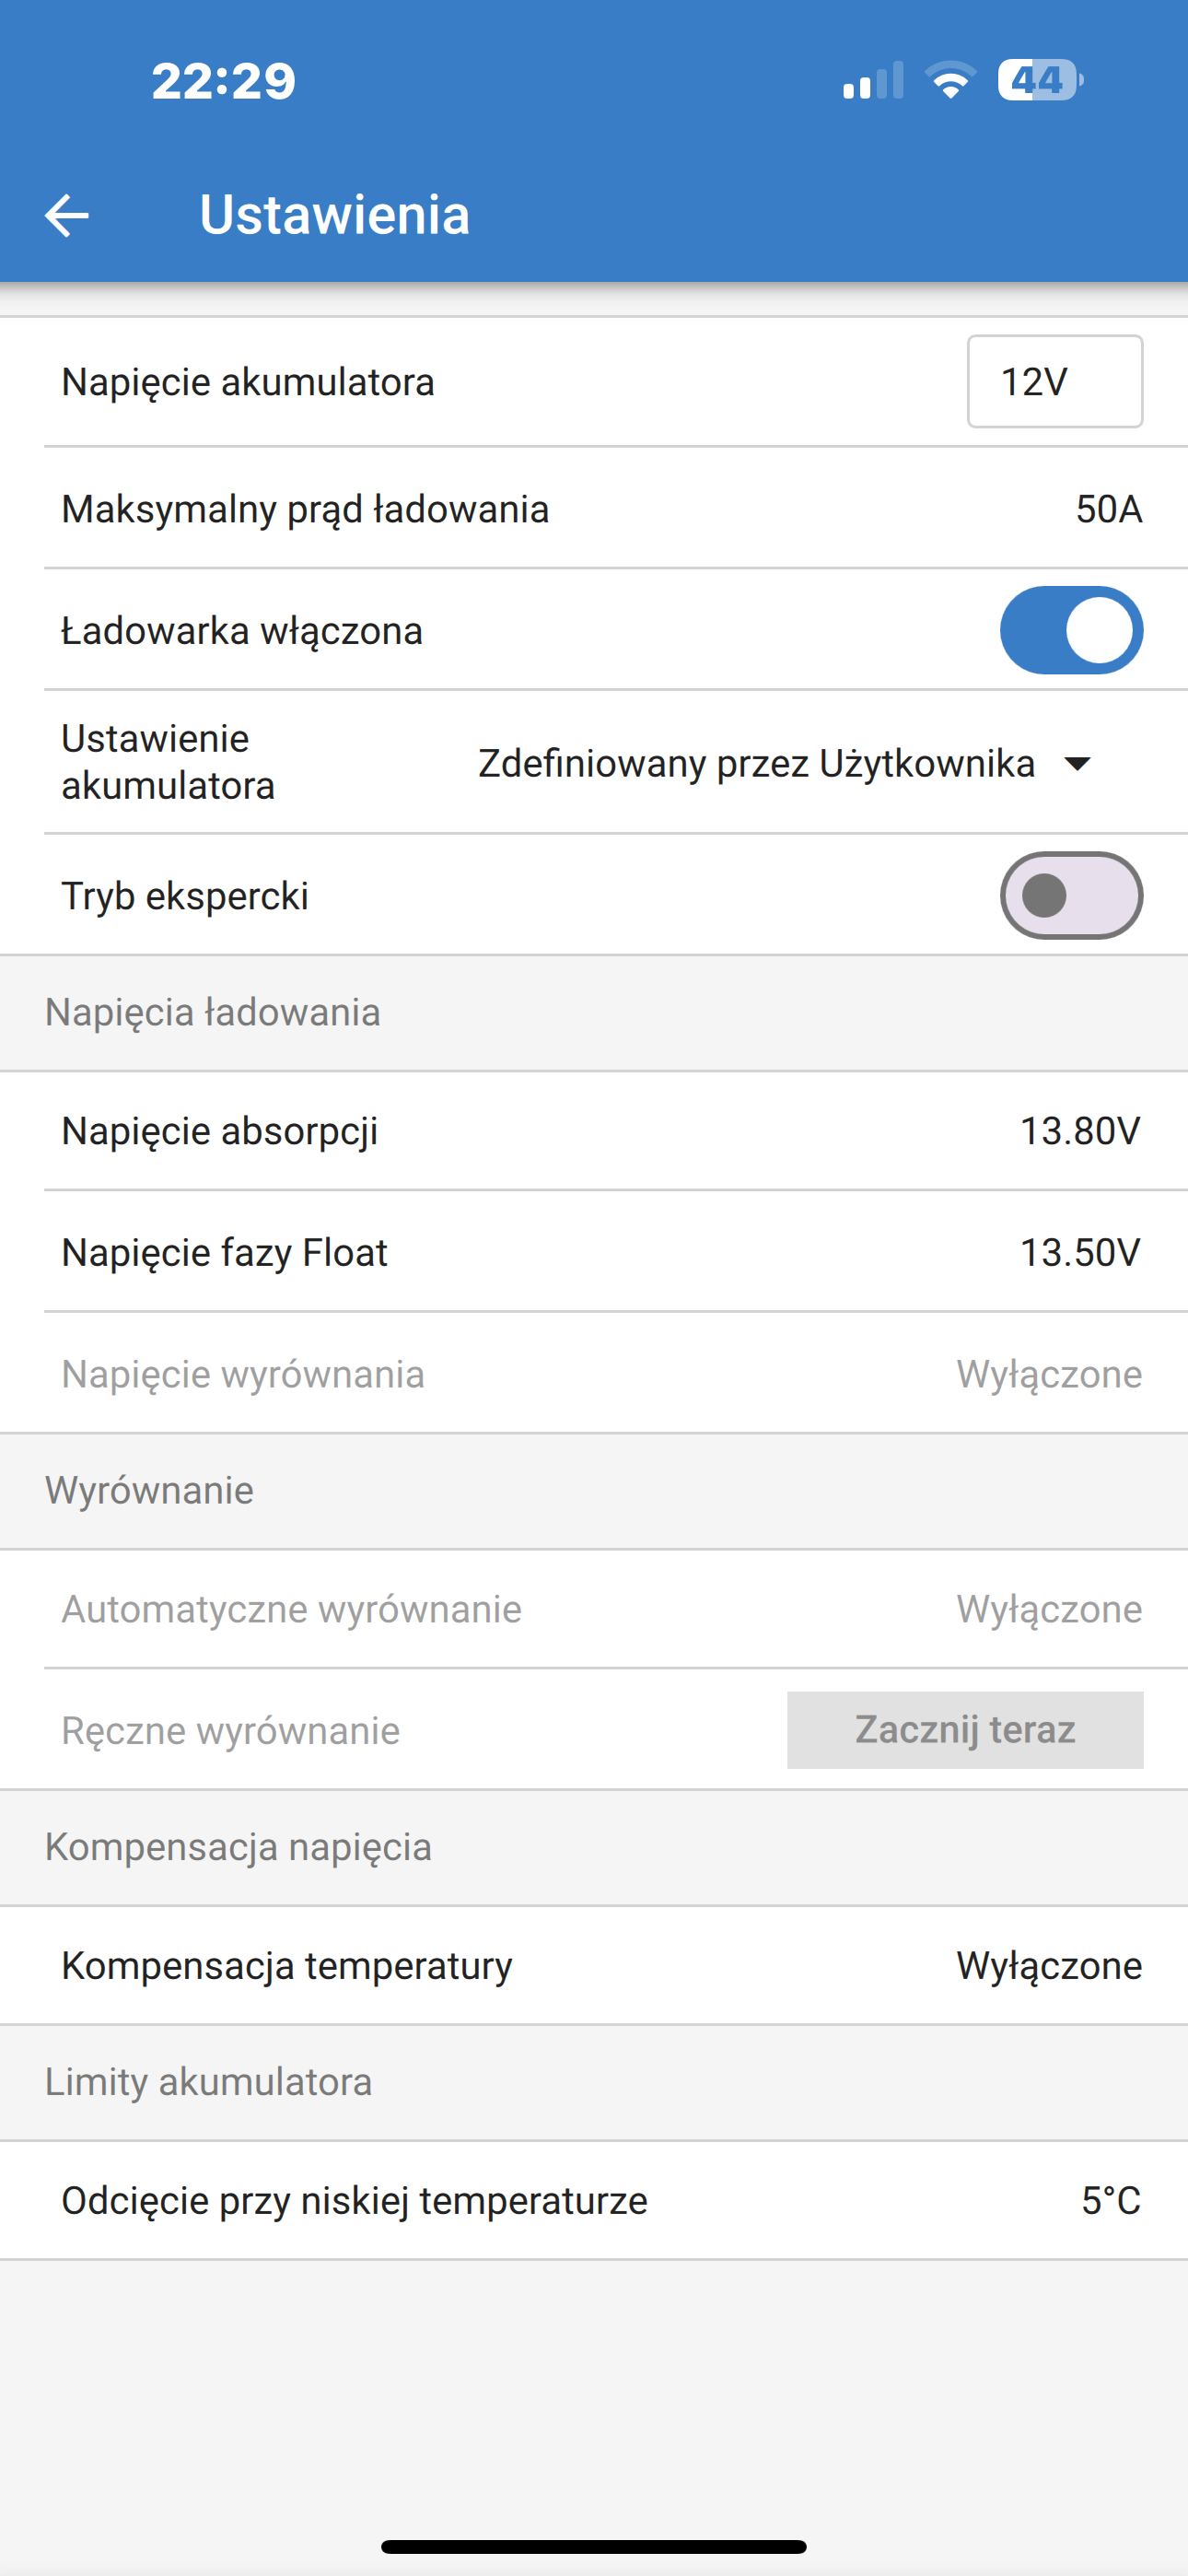Tap the home indicator bar

tap(594, 2546)
